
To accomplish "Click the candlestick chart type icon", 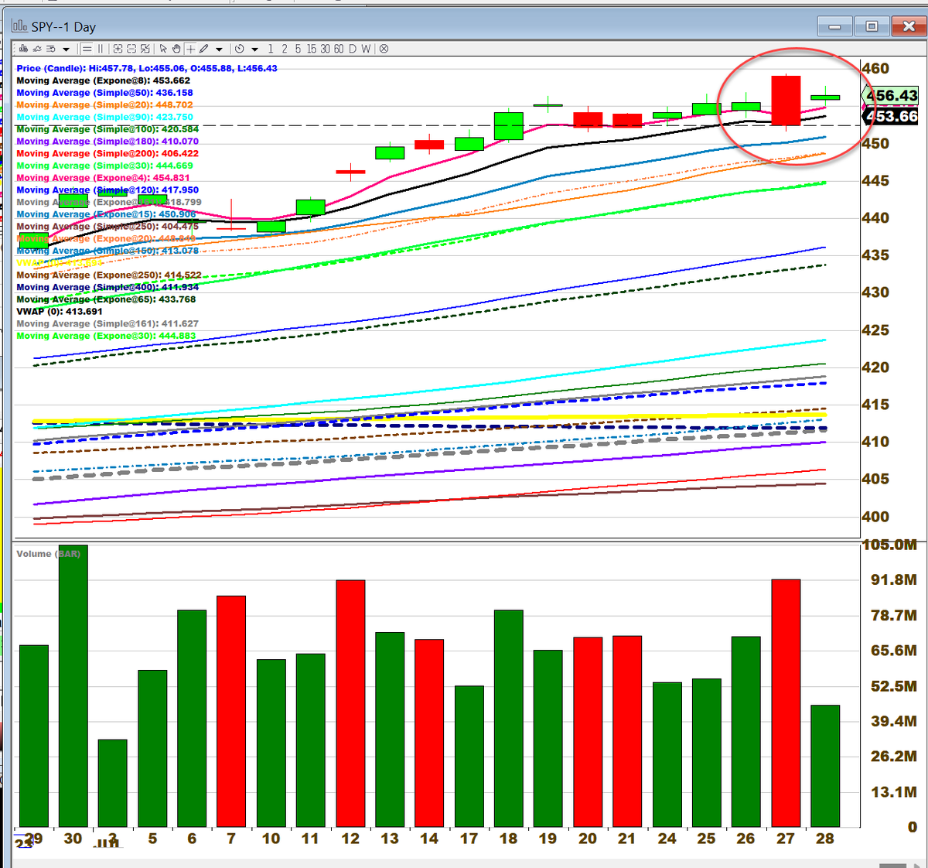I will (x=23, y=49).
